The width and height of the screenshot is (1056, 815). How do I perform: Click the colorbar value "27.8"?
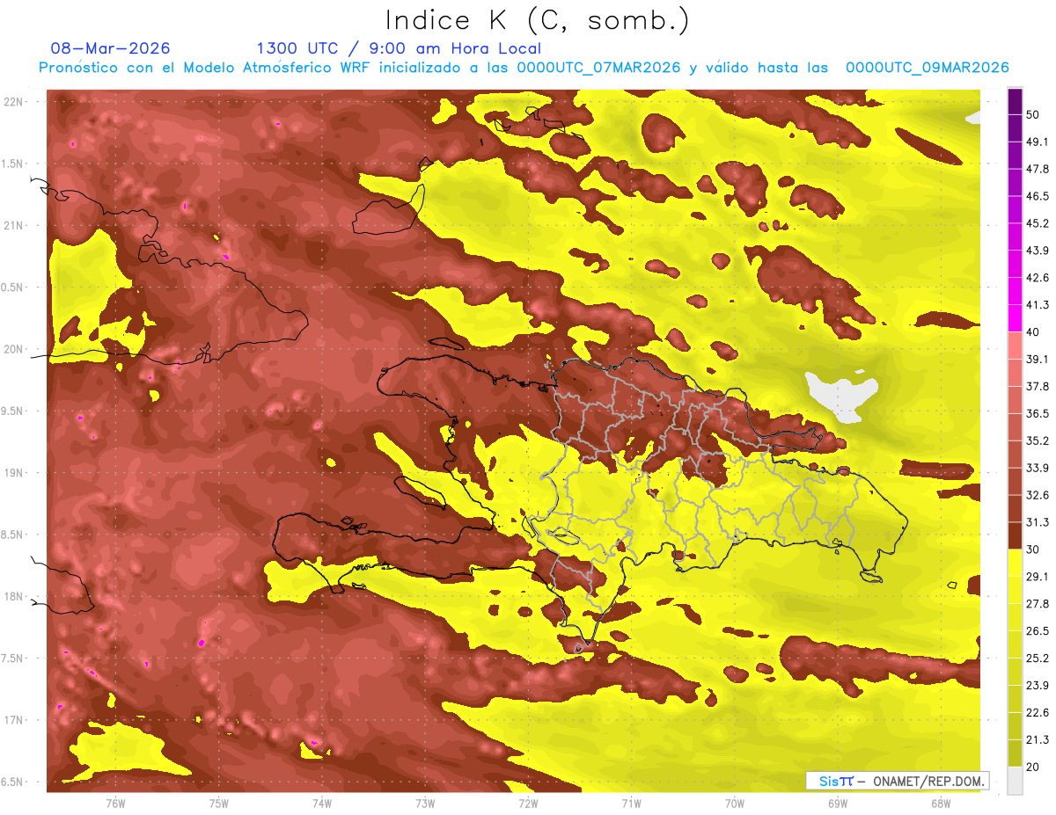click(1038, 604)
